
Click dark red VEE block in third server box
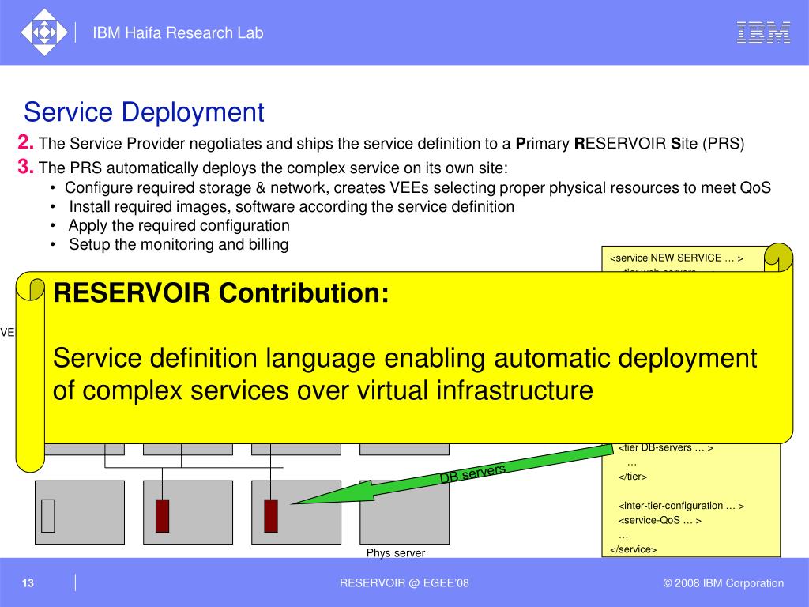tap(271, 515)
